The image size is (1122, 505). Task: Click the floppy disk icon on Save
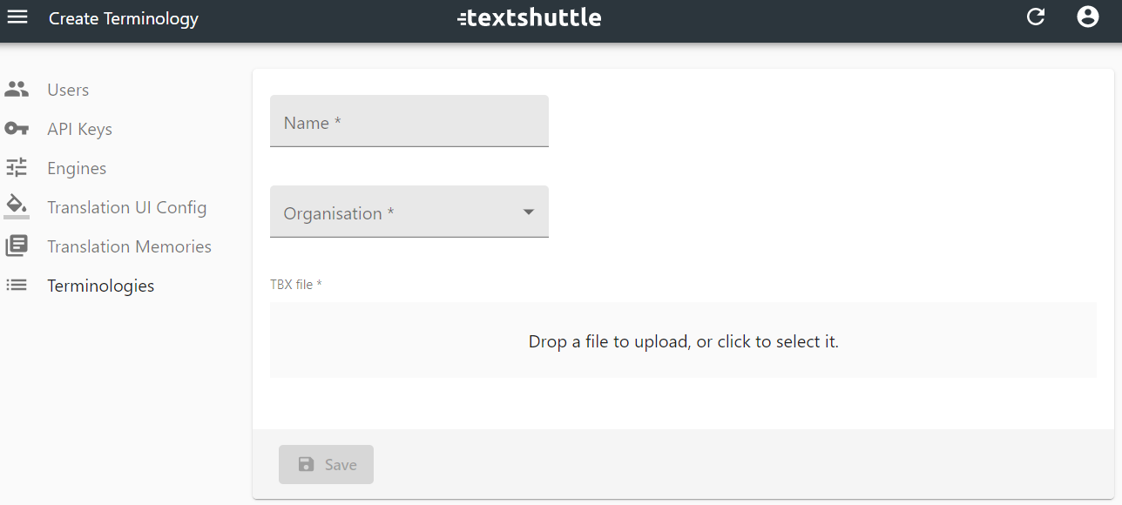coord(306,465)
